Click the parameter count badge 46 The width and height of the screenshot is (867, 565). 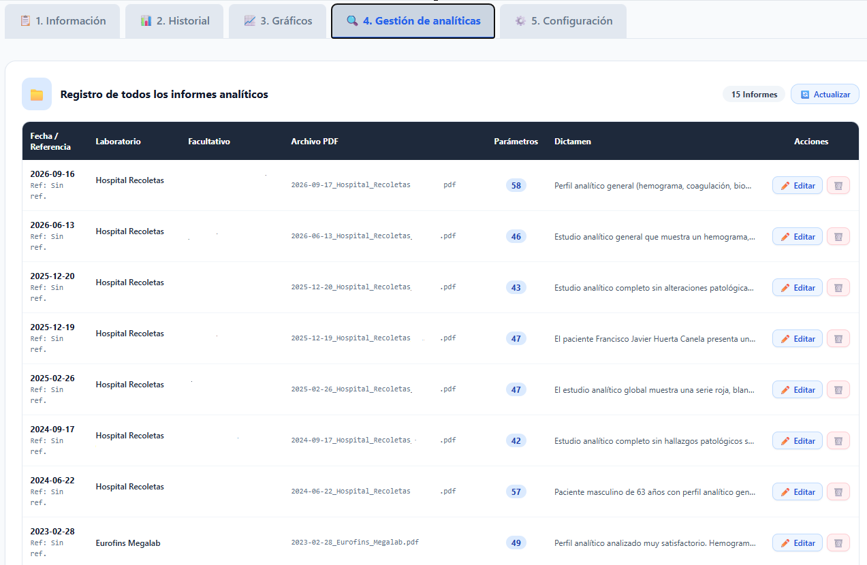(x=516, y=236)
